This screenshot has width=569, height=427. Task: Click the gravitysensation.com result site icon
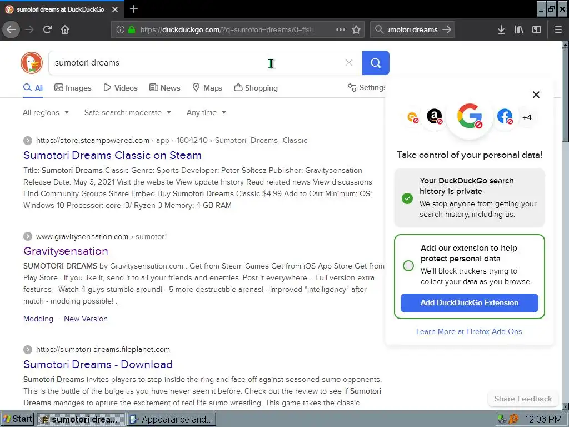(x=28, y=236)
